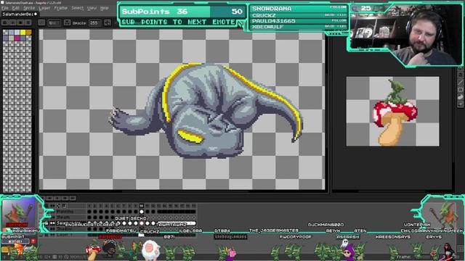Go to last frame in timeline
This screenshot has width=465, height=261.
click(73, 198)
